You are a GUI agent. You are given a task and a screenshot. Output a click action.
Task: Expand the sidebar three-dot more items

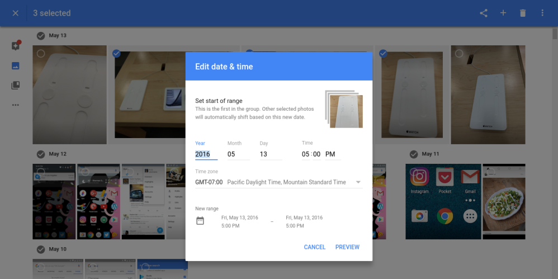(16, 105)
